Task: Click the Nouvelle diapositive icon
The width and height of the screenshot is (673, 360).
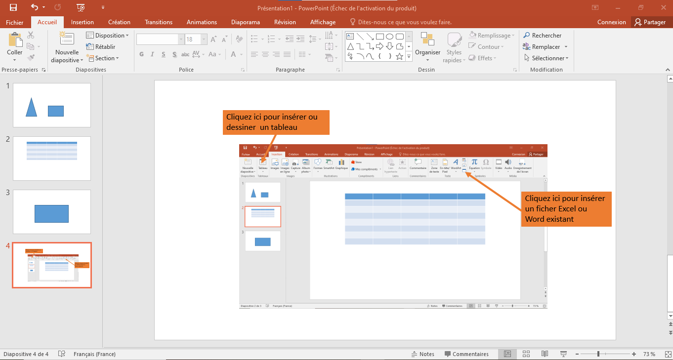Action: pyautogui.click(x=67, y=40)
